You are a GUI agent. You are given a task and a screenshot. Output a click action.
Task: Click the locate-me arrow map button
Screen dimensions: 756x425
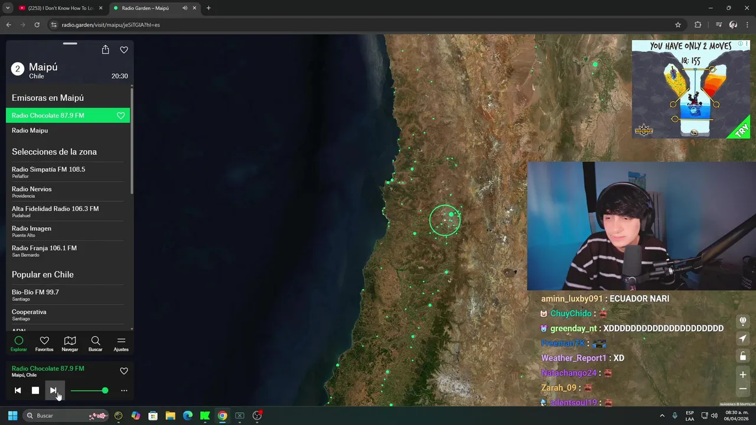(x=743, y=338)
